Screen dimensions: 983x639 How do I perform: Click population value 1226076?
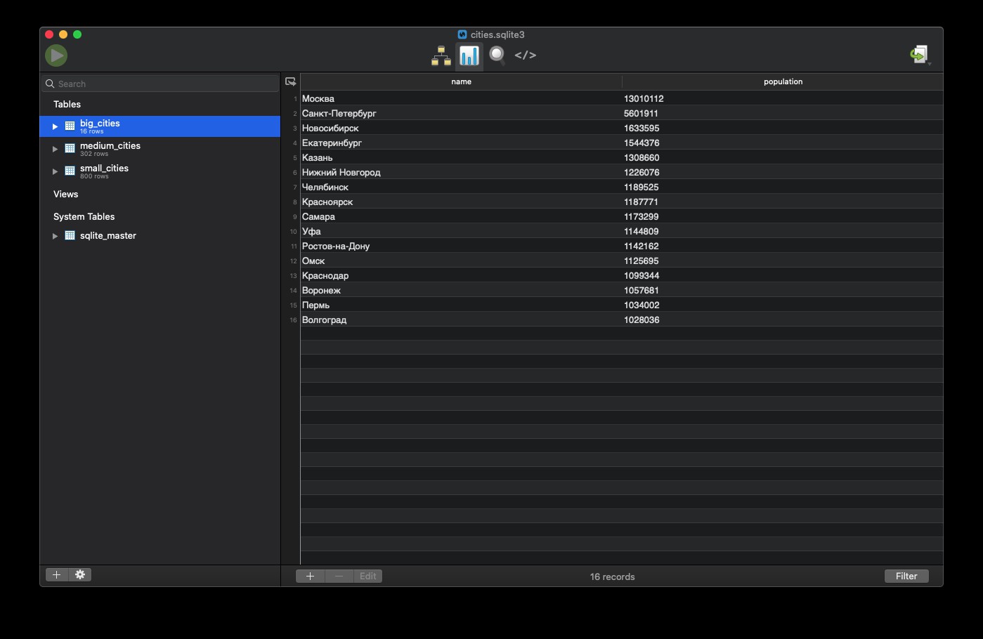point(642,172)
